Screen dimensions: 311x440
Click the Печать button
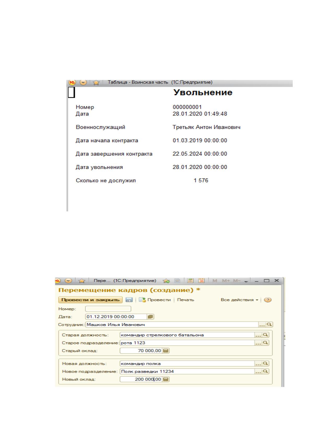186,300
